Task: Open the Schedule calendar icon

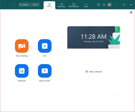Action: [22, 71]
